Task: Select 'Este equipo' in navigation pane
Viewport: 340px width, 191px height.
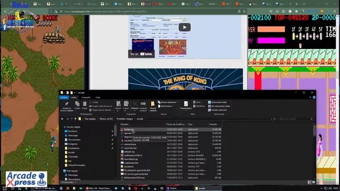Action: 72,171
